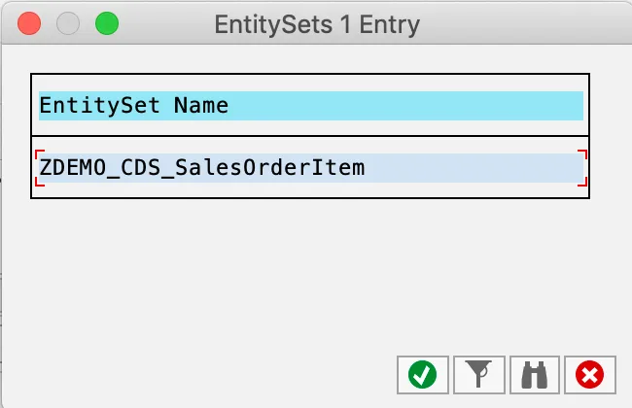Cancel the dialog with the red X icon
This screenshot has height=408, width=632.
589,374
